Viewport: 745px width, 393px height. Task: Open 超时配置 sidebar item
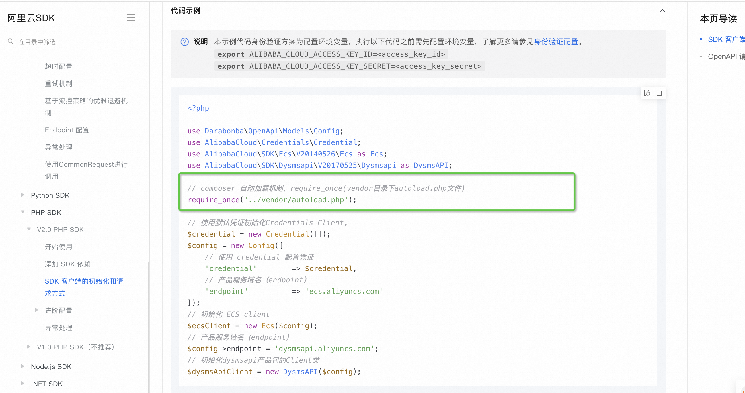(58, 66)
